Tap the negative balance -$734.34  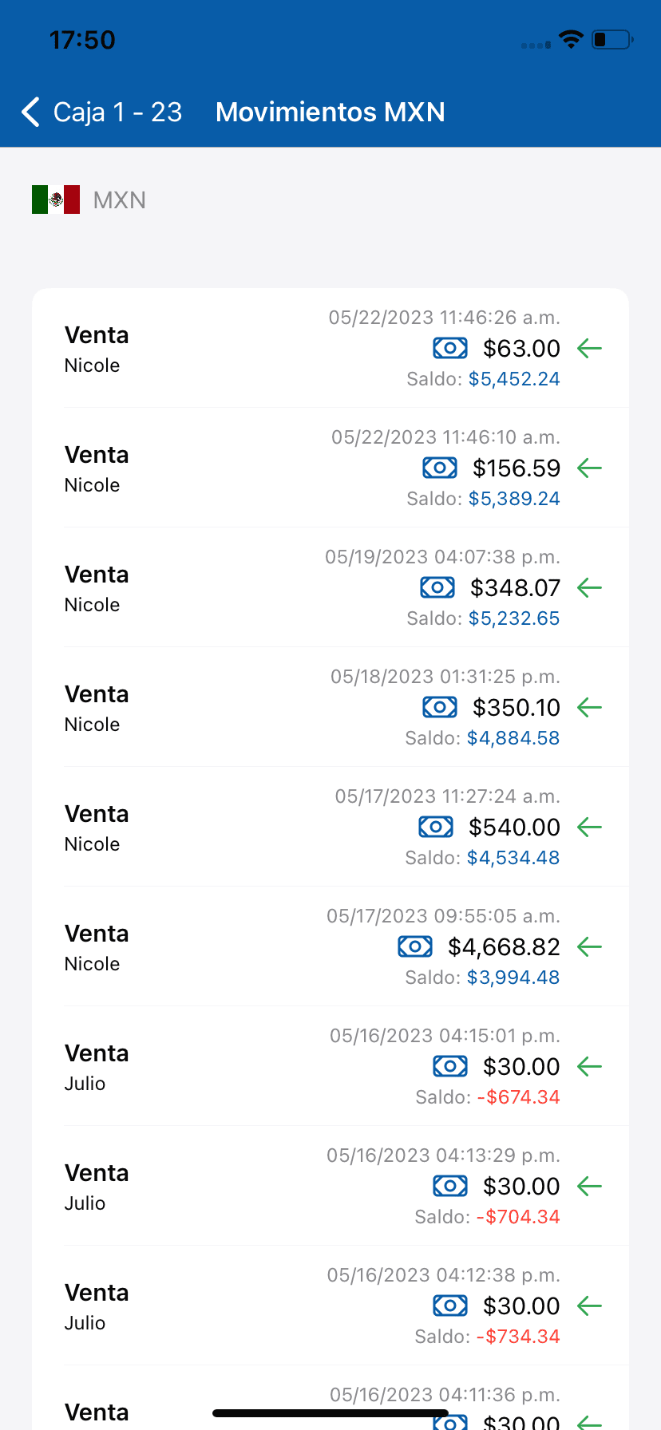518,1337
